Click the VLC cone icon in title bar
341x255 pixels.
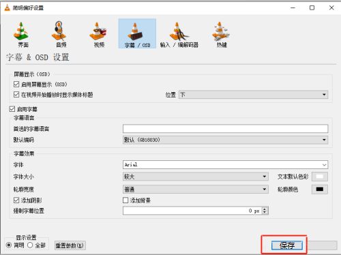(8, 7)
